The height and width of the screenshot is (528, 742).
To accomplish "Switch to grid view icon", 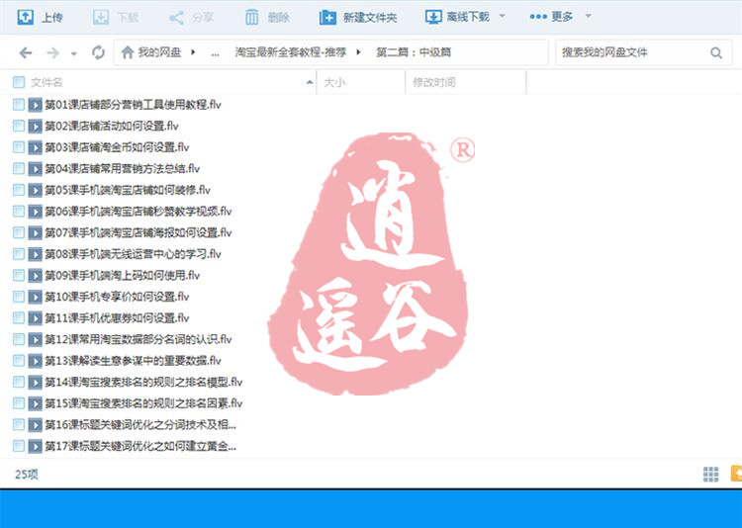I will click(710, 474).
